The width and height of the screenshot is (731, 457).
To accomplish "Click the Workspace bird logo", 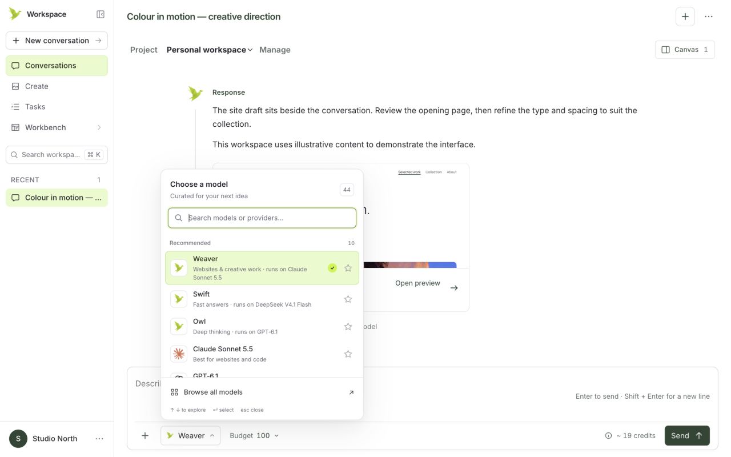I will (x=15, y=14).
